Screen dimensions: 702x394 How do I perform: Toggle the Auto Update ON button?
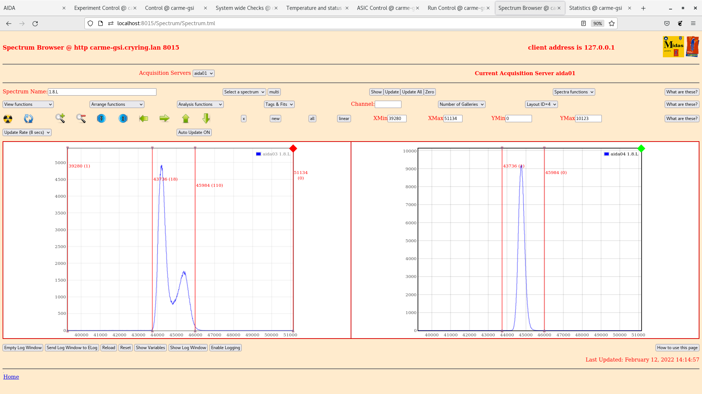(x=194, y=132)
